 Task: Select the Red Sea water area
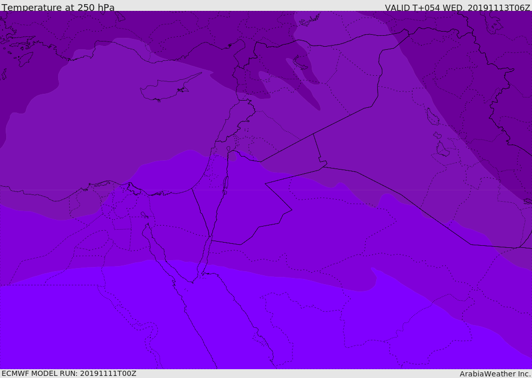click(224, 325)
